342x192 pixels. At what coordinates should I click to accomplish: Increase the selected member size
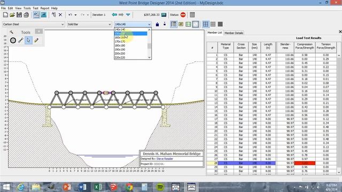pyautogui.click(x=157, y=24)
